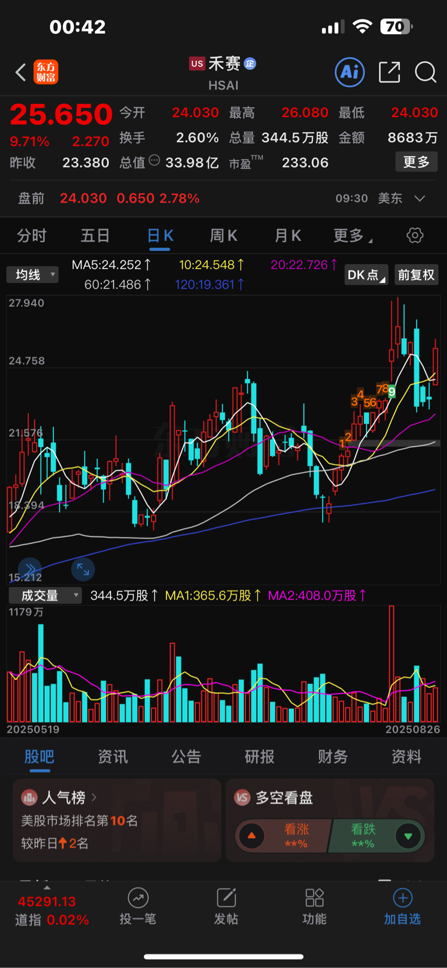Tap the 加自选 plus icon
This screenshot has width=447, height=968.
403,898
